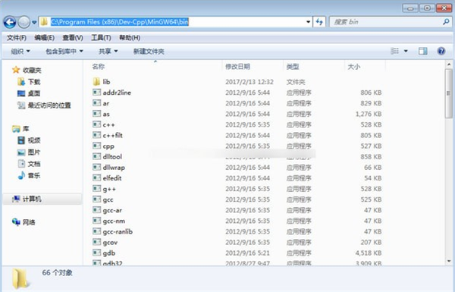Open the 共享 dropdown
The height and width of the screenshot is (292, 455).
pyautogui.click(x=108, y=52)
